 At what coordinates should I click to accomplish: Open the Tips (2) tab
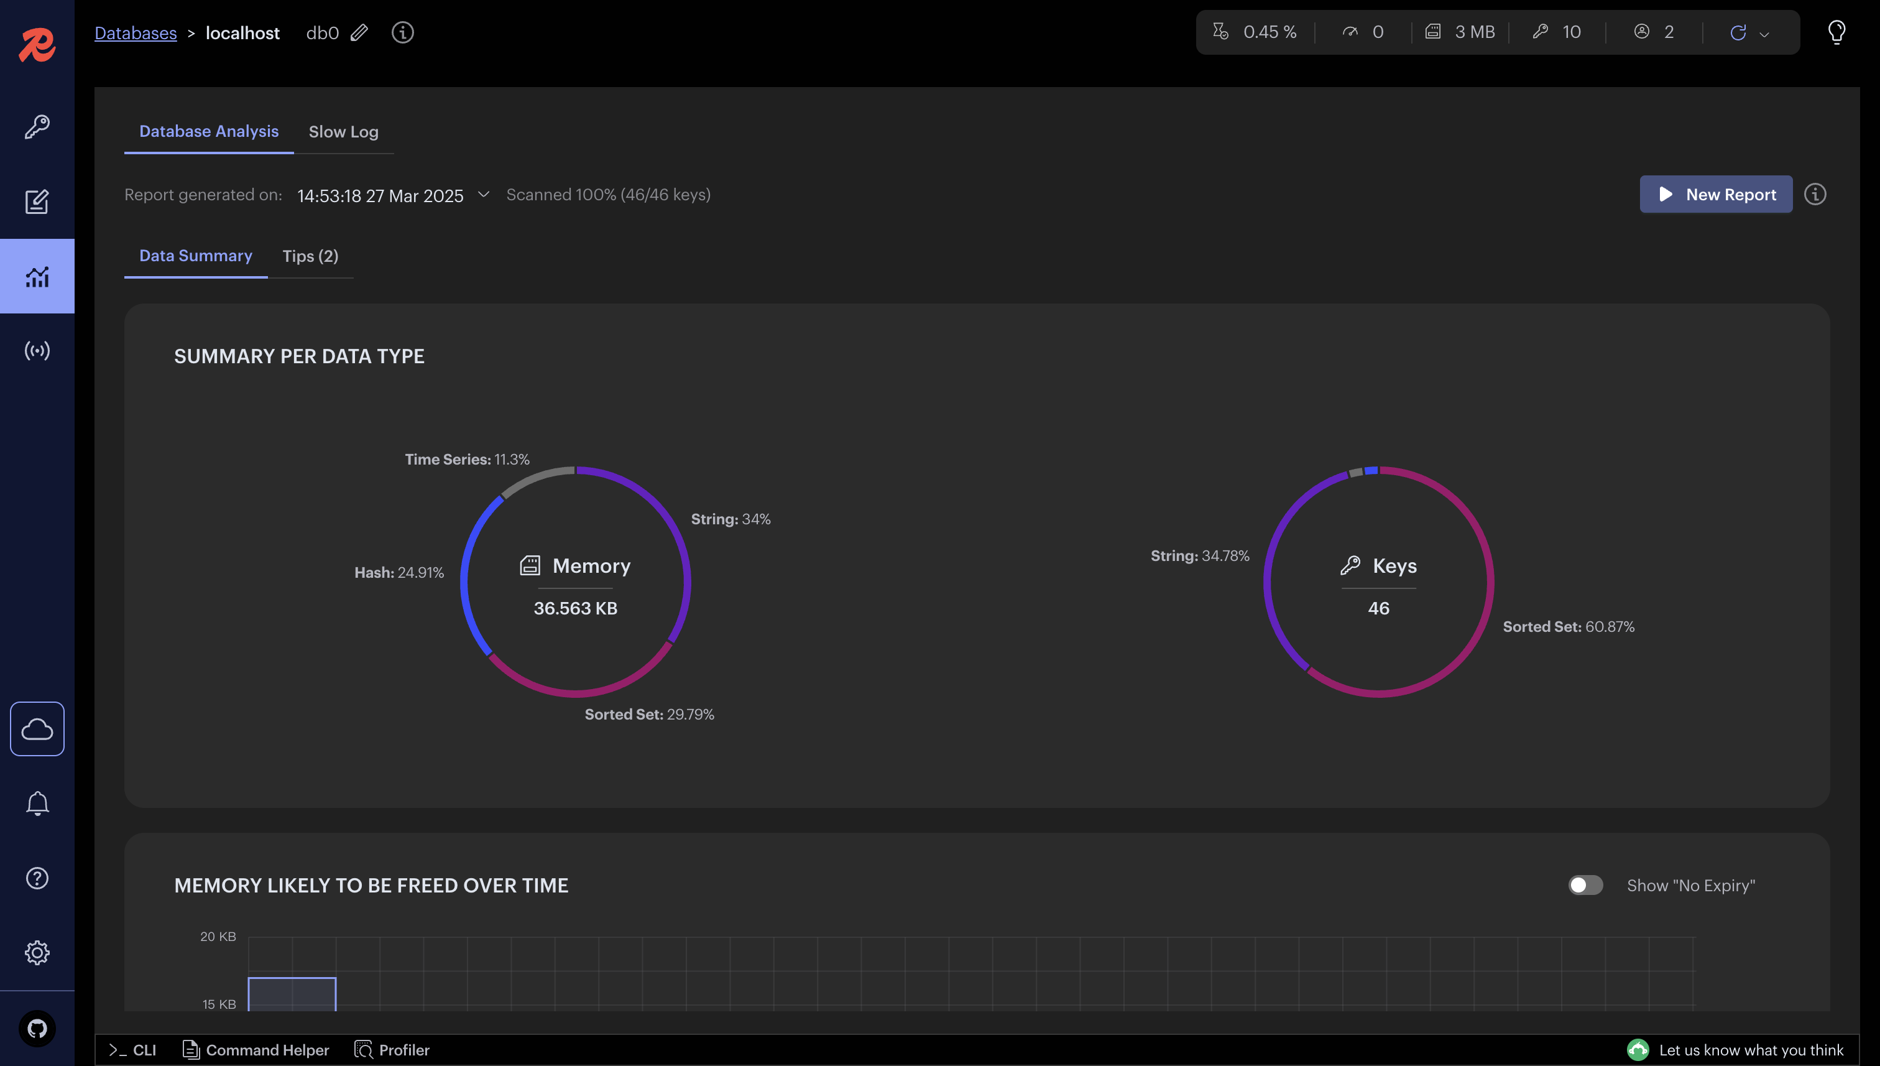coord(310,256)
